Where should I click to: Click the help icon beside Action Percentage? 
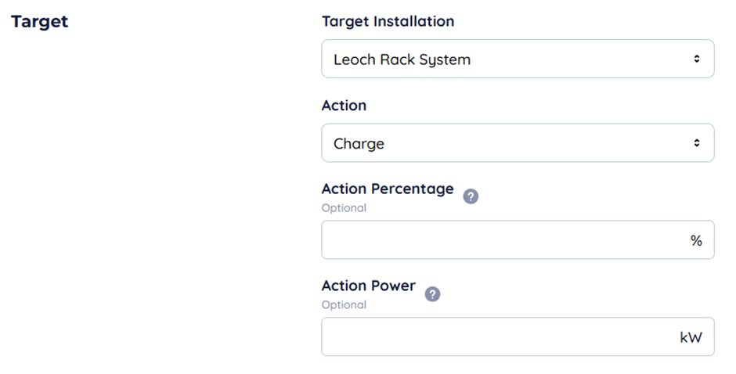pos(471,196)
